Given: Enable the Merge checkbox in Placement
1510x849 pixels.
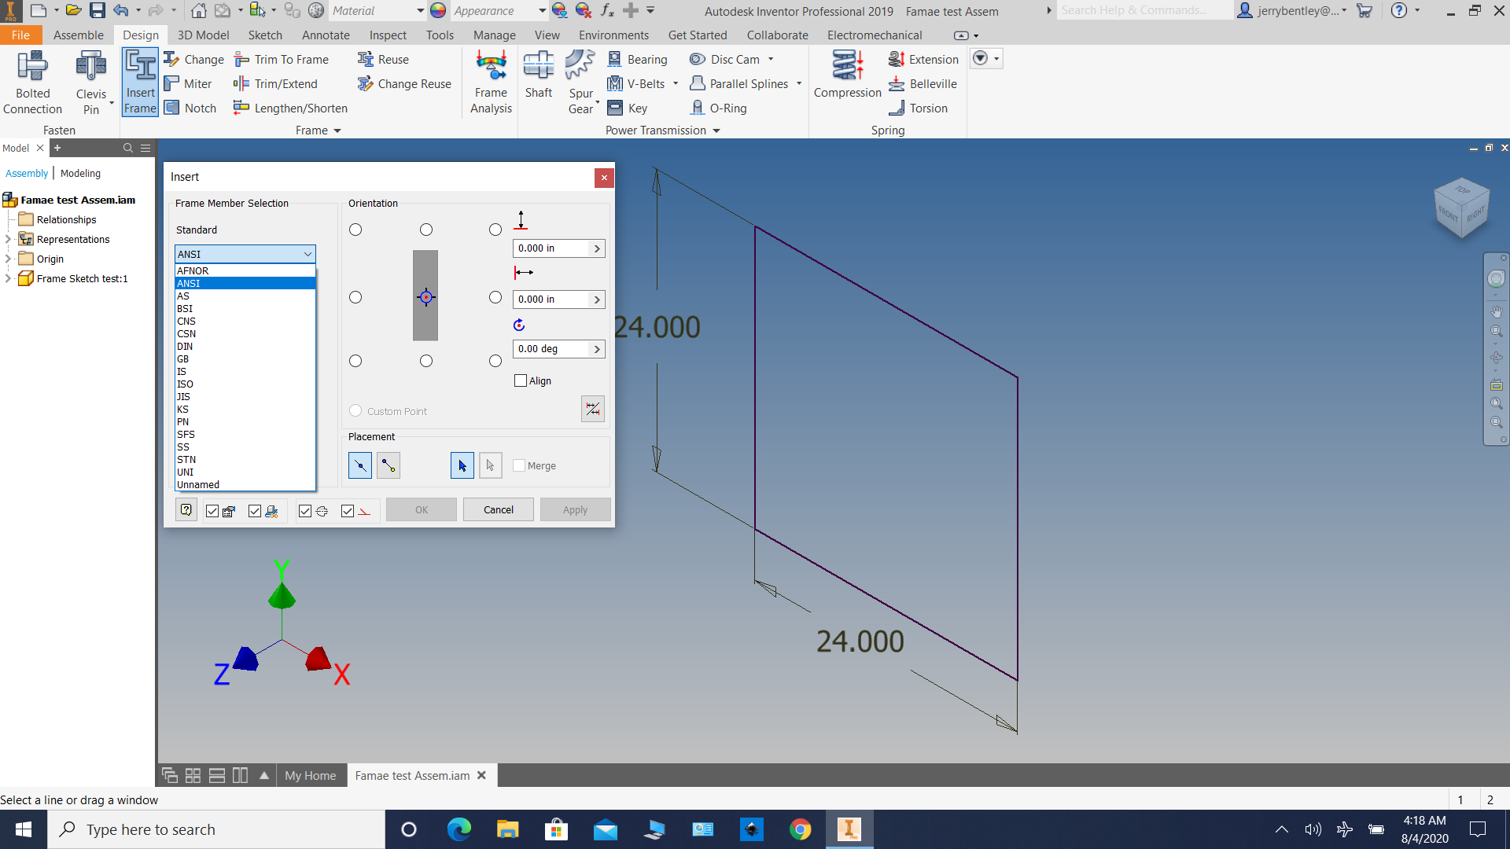Looking at the screenshot, I should 520,465.
